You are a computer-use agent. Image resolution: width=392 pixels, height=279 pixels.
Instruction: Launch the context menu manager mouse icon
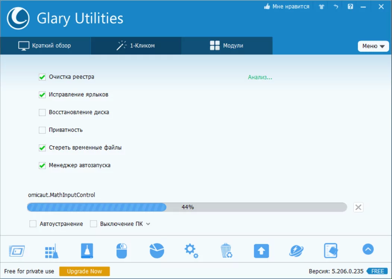tap(122, 251)
